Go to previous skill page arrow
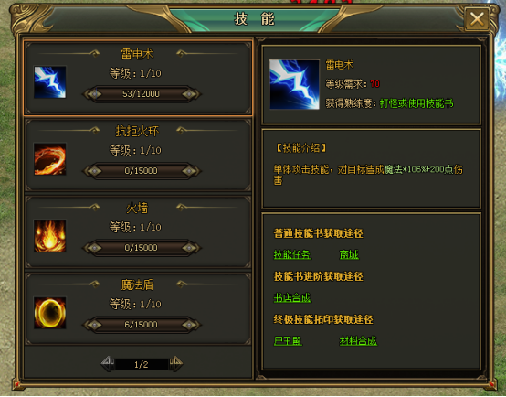Viewport: 506px width, 397px height. 108,363
